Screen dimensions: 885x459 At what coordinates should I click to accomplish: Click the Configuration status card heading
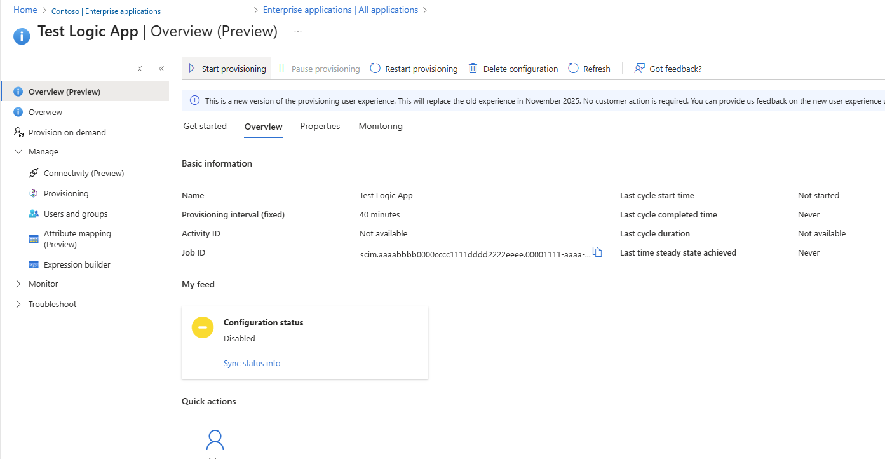tap(264, 322)
